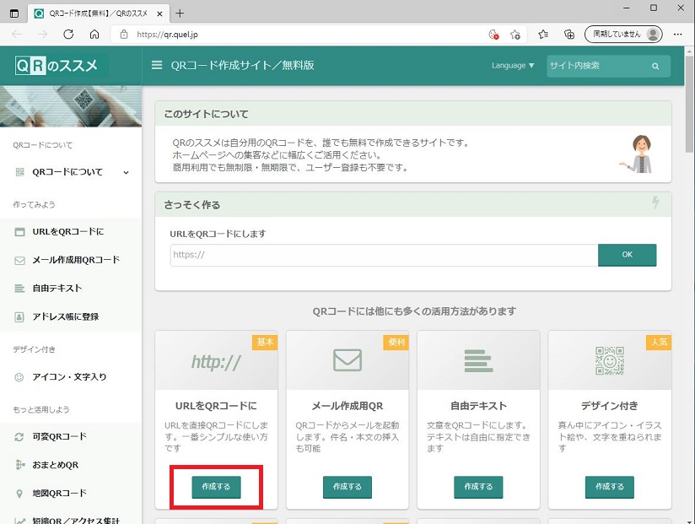The image size is (695, 524).
Task: Click the http:// icon on the URL card
Action: (x=216, y=362)
